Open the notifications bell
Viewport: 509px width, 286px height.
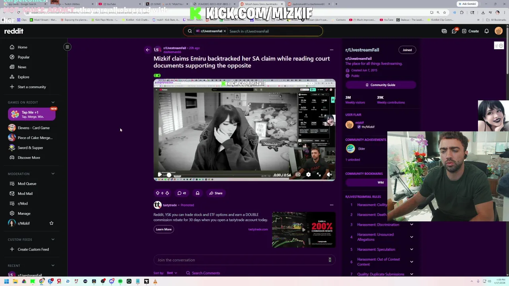coord(486,31)
